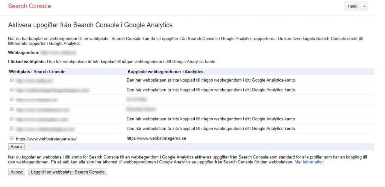Image resolution: width=385 pixels, height=187 pixels.
Task: Select the third website's radio button
Action: [x=12, y=99]
